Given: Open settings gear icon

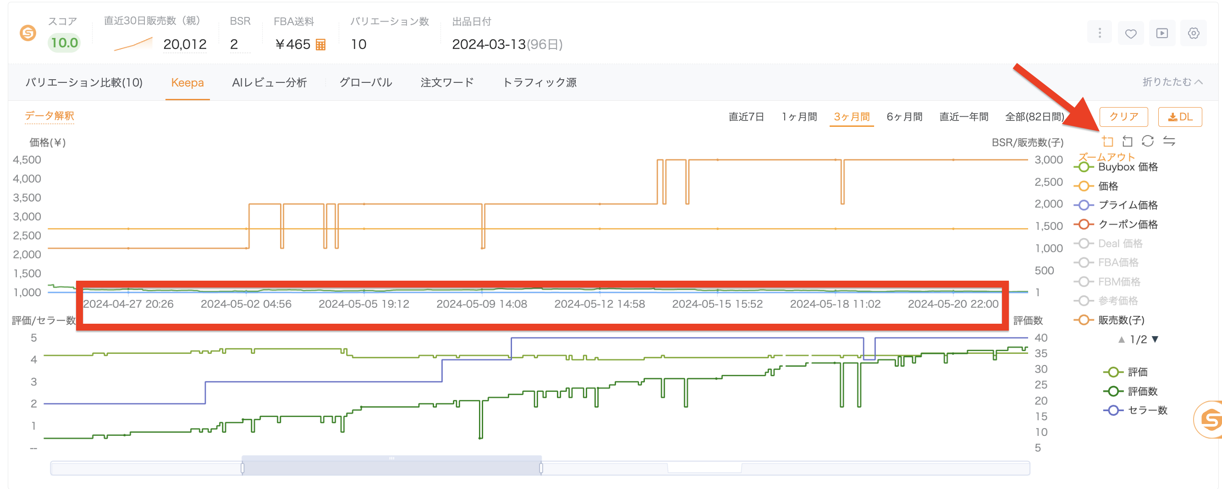Looking at the screenshot, I should [x=1194, y=33].
